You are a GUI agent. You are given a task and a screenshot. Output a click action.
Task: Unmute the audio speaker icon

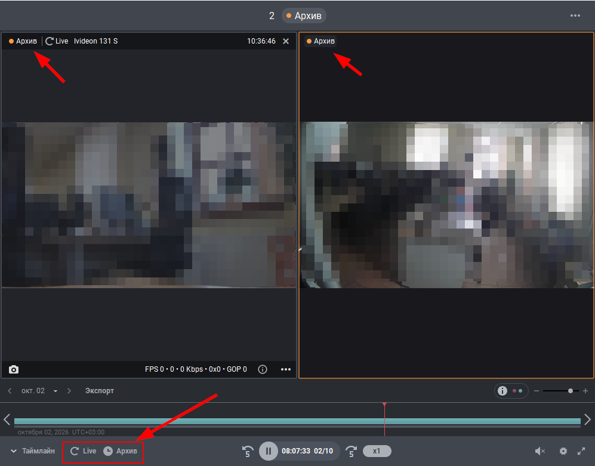coord(540,451)
